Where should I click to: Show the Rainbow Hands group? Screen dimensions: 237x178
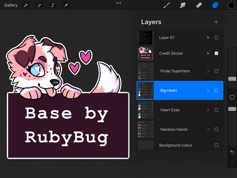point(216,129)
